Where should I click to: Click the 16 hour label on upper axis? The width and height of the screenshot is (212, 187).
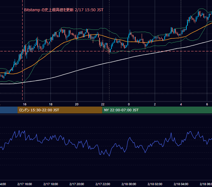pyautogui.click(x=25, y=104)
